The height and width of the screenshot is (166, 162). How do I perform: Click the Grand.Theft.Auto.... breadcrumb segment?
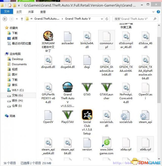47,19
